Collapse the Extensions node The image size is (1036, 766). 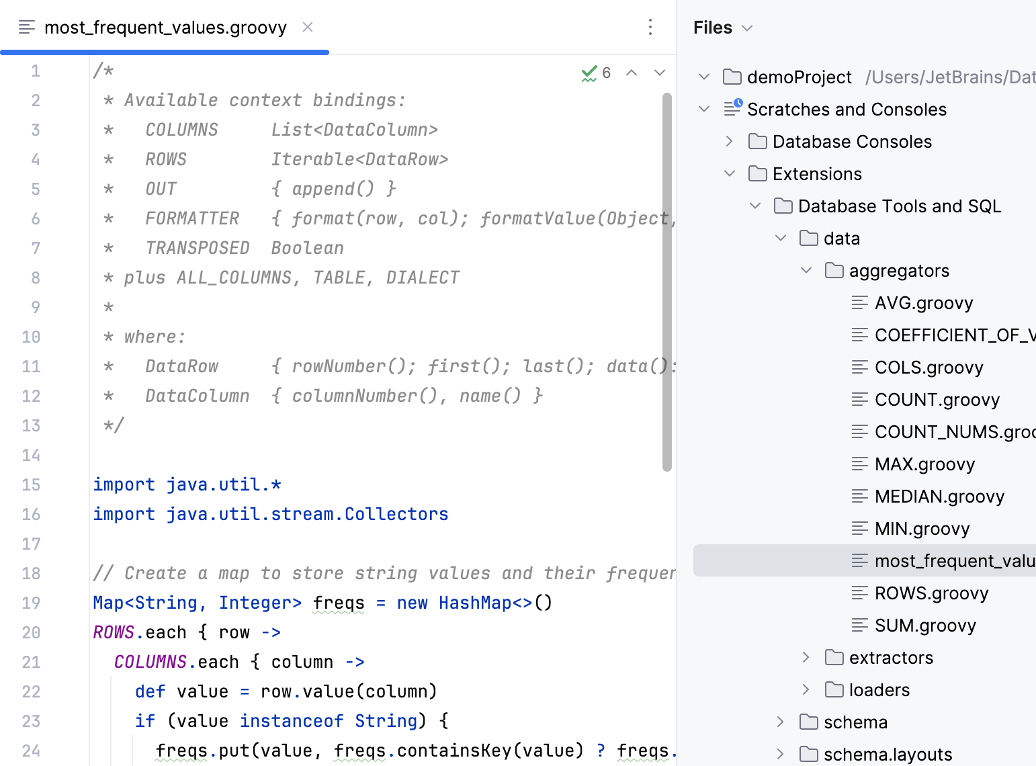730,173
